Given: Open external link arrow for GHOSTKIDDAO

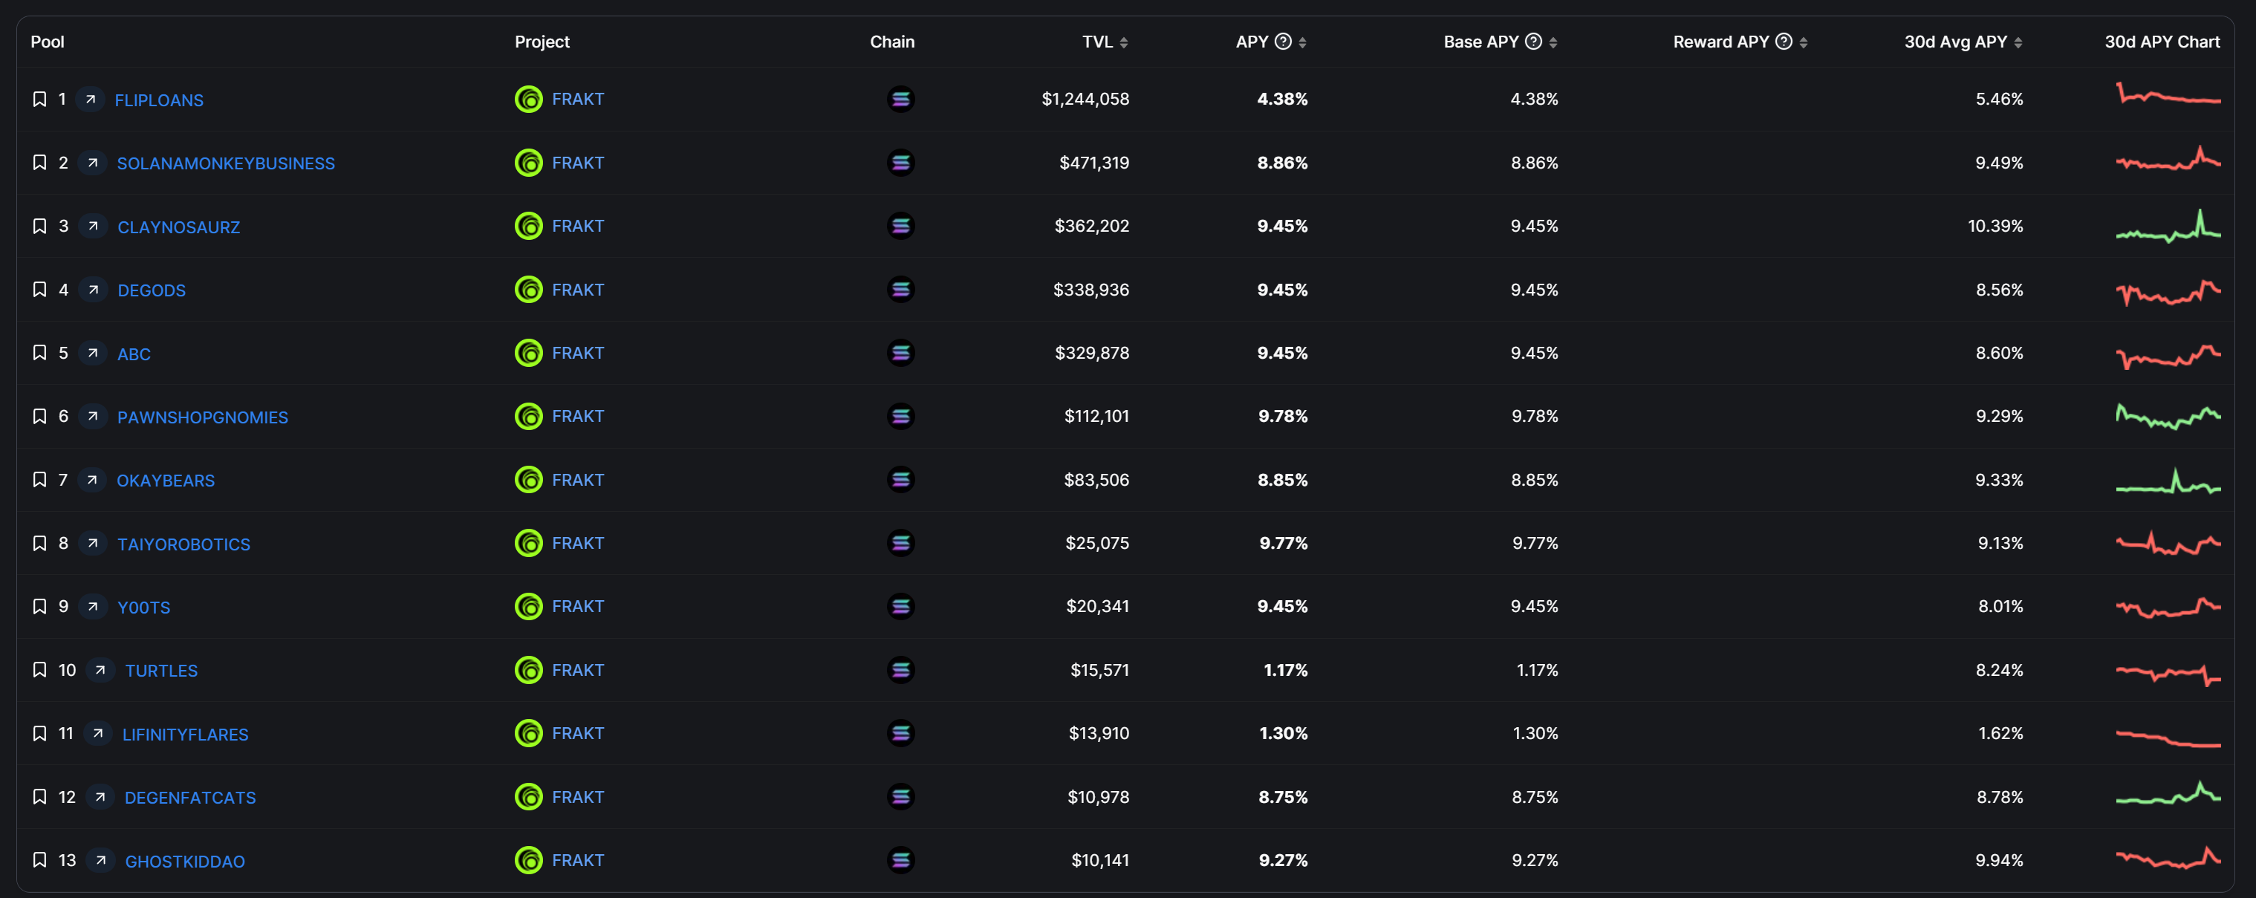Looking at the screenshot, I should (x=101, y=859).
